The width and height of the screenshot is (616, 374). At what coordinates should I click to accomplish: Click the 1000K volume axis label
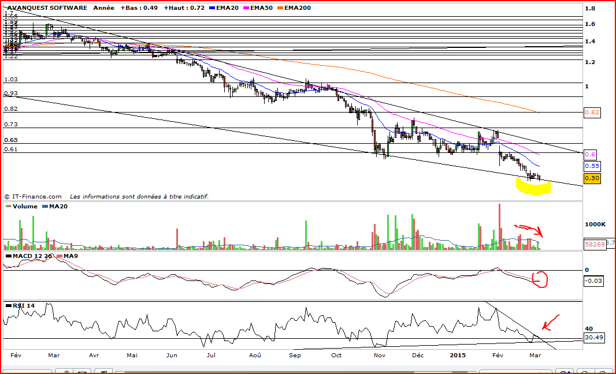[x=595, y=224]
